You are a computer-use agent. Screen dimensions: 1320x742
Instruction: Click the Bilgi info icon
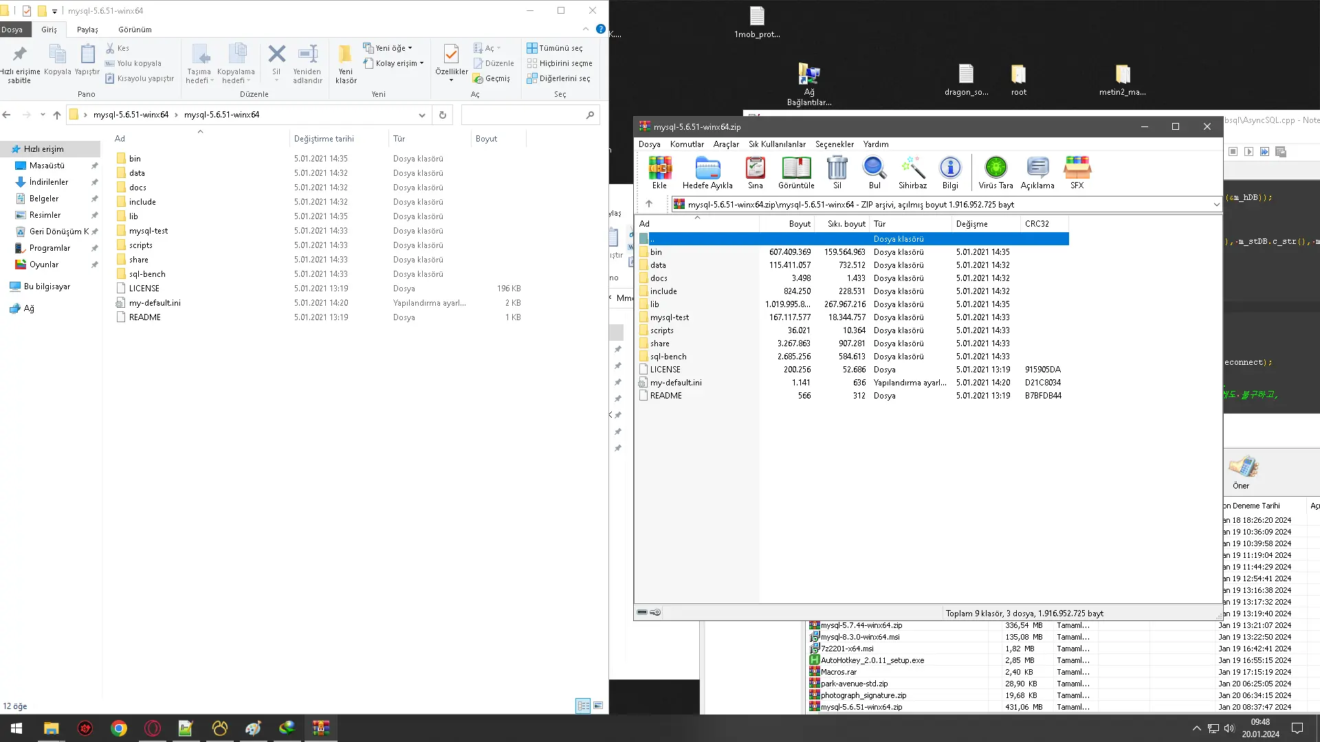click(950, 172)
